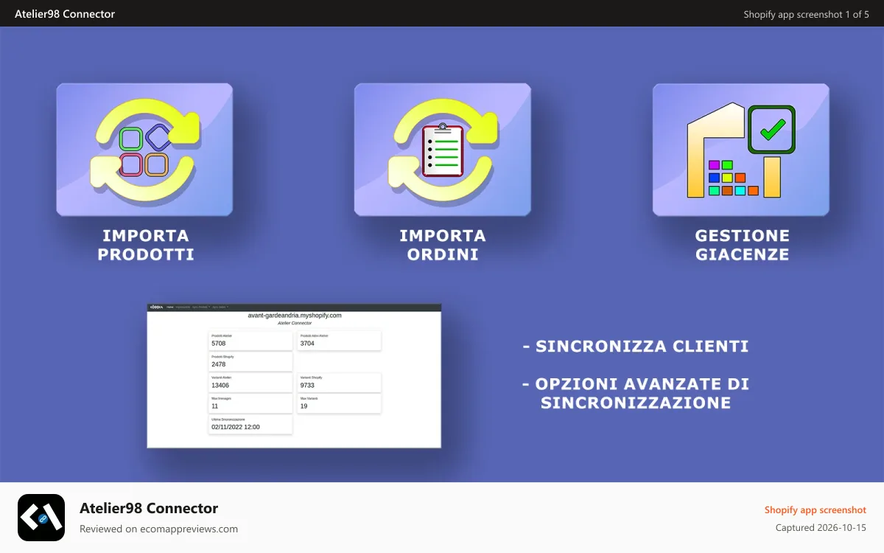Click the Prodotti Atelier 5708 card
The height and width of the screenshot is (553, 884).
coord(250,341)
